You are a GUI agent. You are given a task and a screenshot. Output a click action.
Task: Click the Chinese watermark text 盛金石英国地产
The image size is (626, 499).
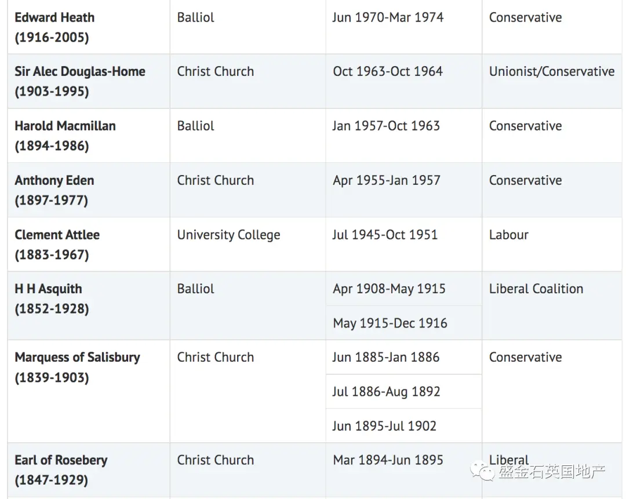tap(552, 472)
